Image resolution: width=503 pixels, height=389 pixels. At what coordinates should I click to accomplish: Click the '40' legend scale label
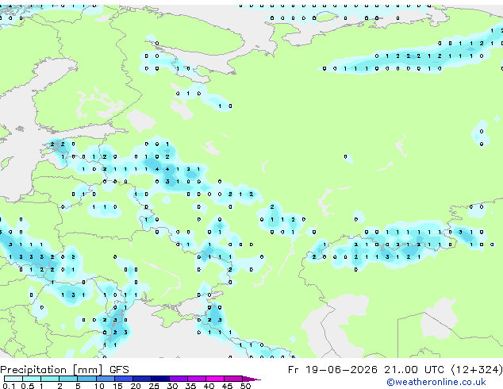coord(209,386)
